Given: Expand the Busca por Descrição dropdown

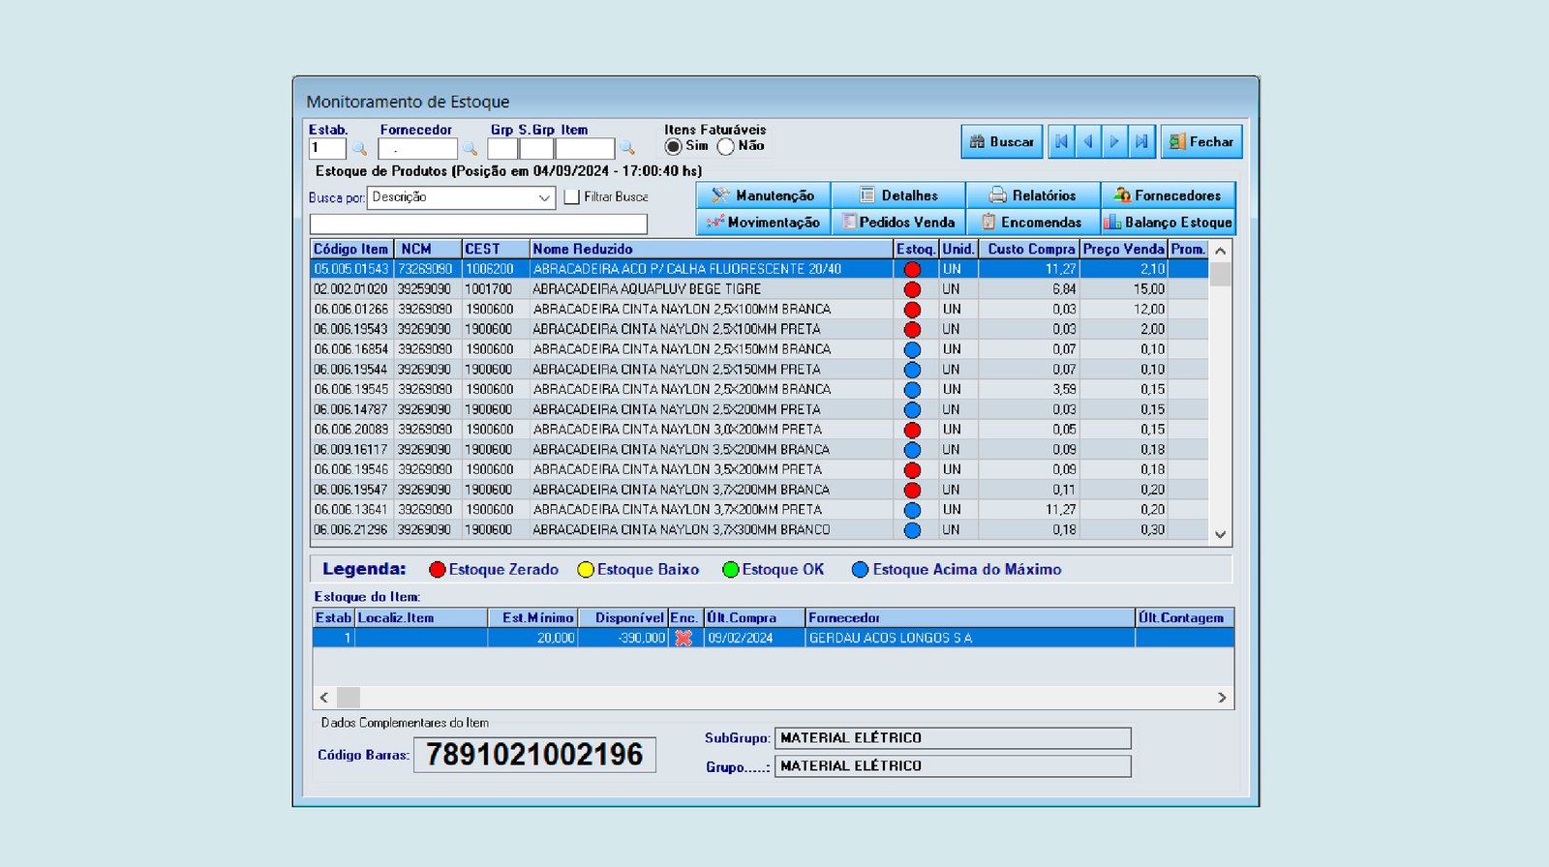Looking at the screenshot, I should click(545, 197).
